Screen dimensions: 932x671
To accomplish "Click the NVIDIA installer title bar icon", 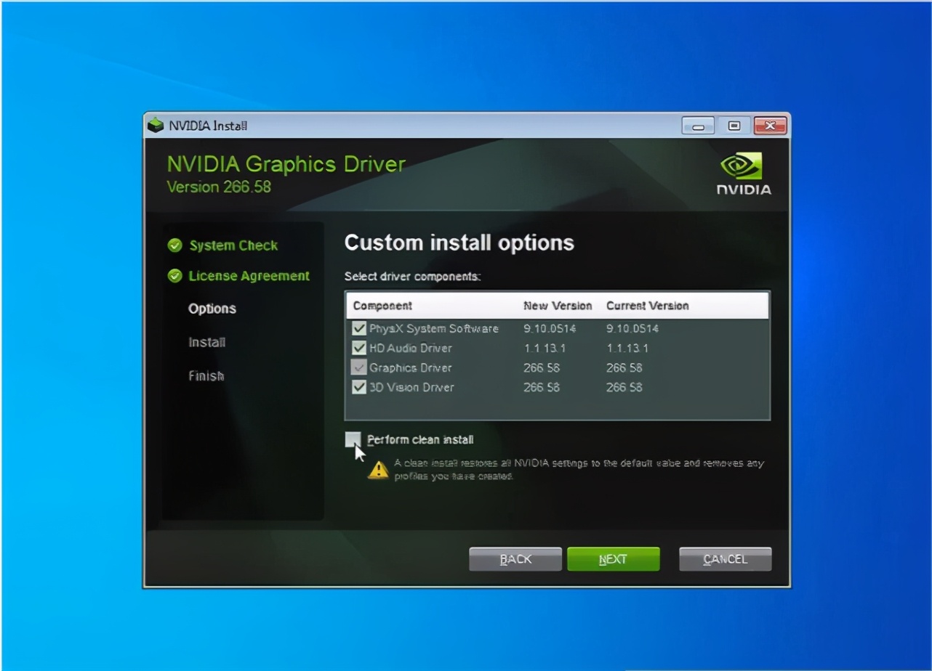I will click(x=156, y=126).
